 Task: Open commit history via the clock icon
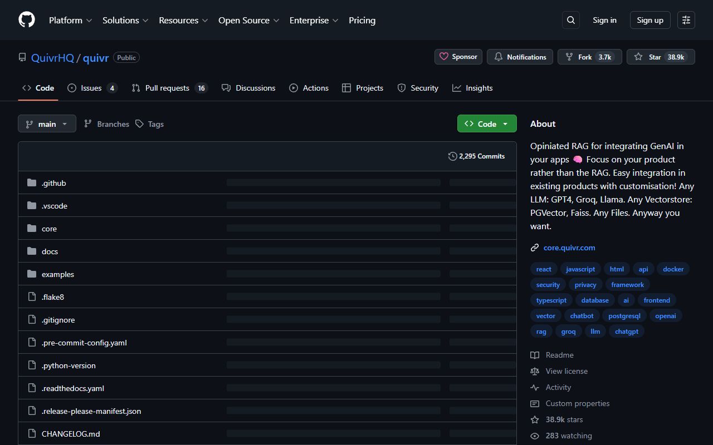[x=452, y=156]
